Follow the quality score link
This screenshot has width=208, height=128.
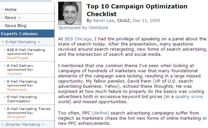189,97
